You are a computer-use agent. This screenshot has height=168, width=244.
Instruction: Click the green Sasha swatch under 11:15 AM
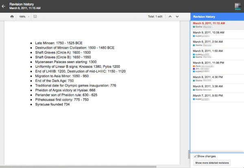click(194, 27)
